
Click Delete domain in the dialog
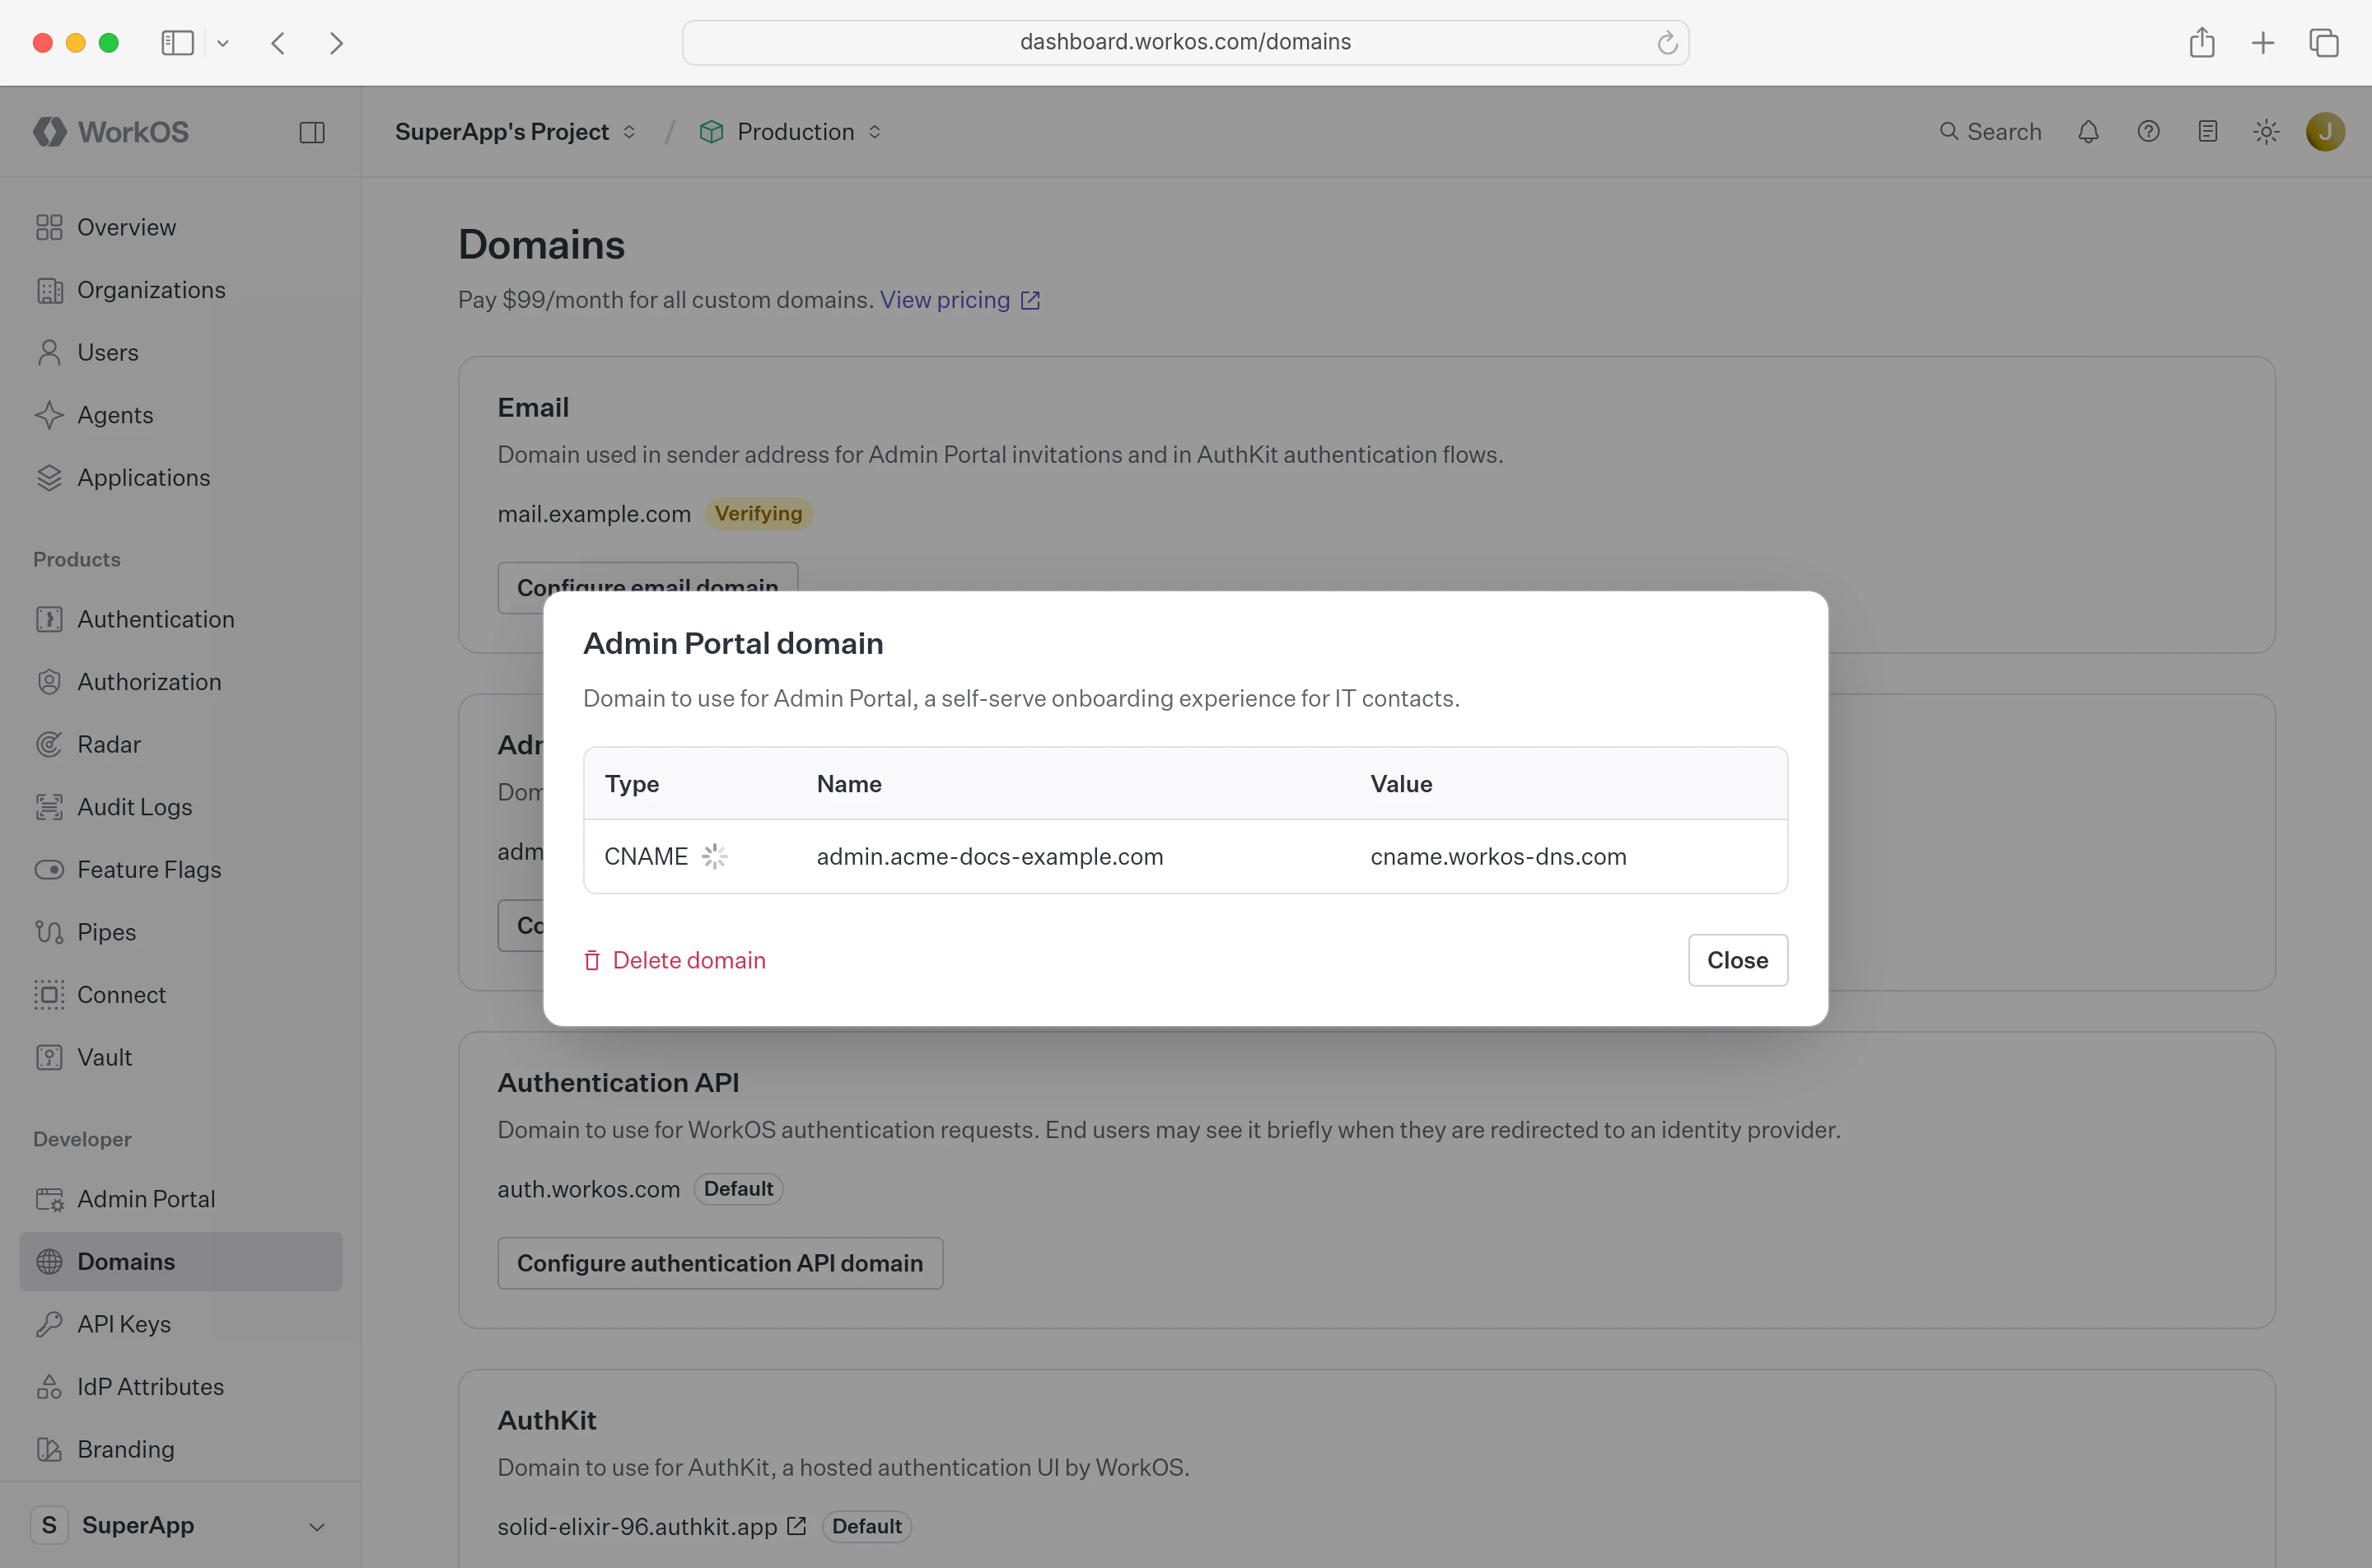click(x=675, y=960)
